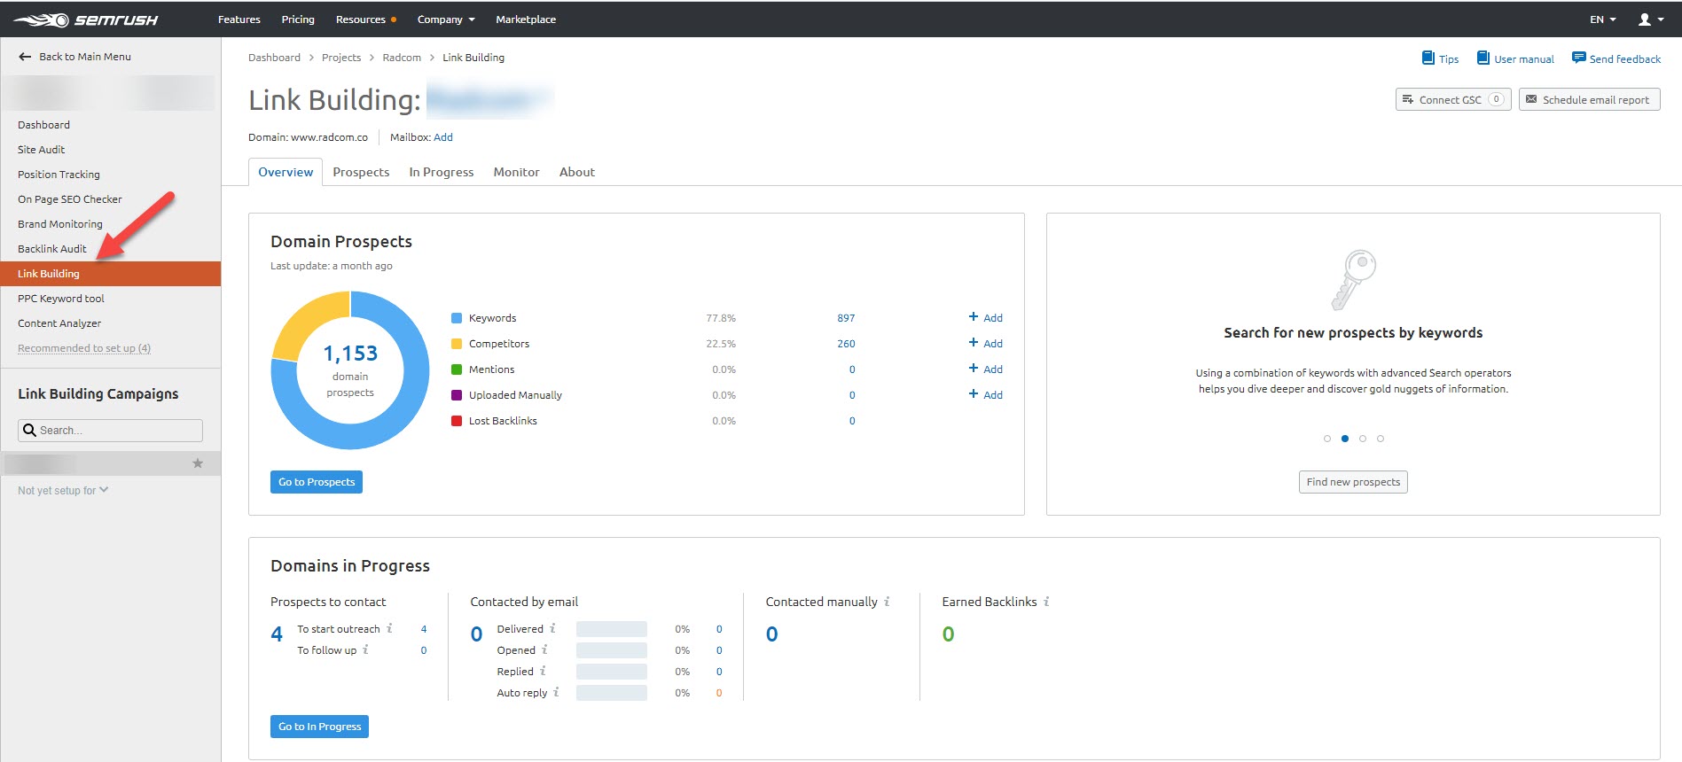Click the blue Keywords color swatch
1682x762 pixels.
457,318
